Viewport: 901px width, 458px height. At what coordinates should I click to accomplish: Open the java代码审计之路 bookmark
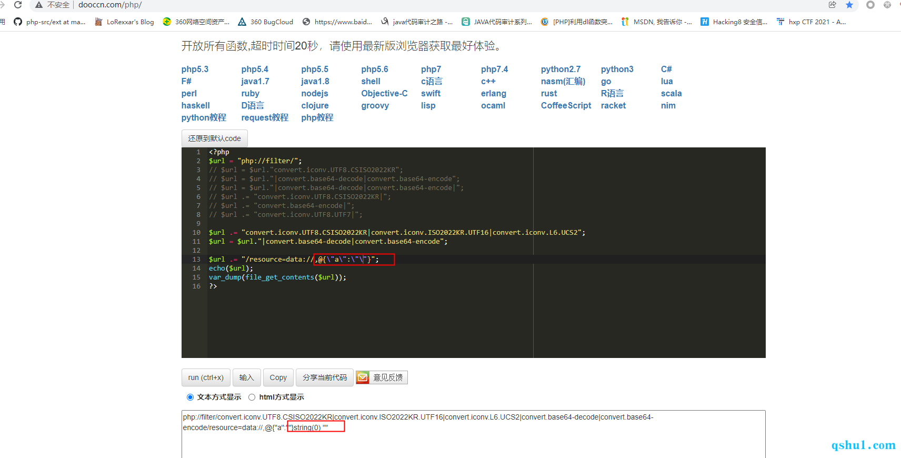[x=417, y=22]
